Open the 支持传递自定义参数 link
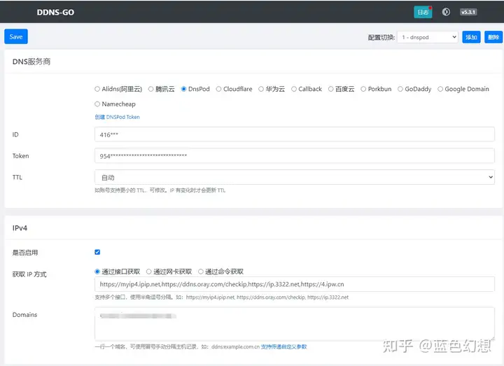This screenshot has height=366, width=504. [283, 346]
